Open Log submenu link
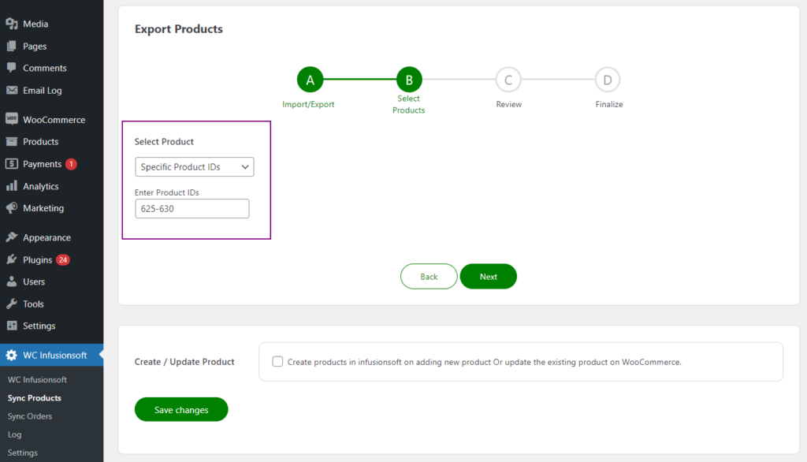 click(x=14, y=434)
